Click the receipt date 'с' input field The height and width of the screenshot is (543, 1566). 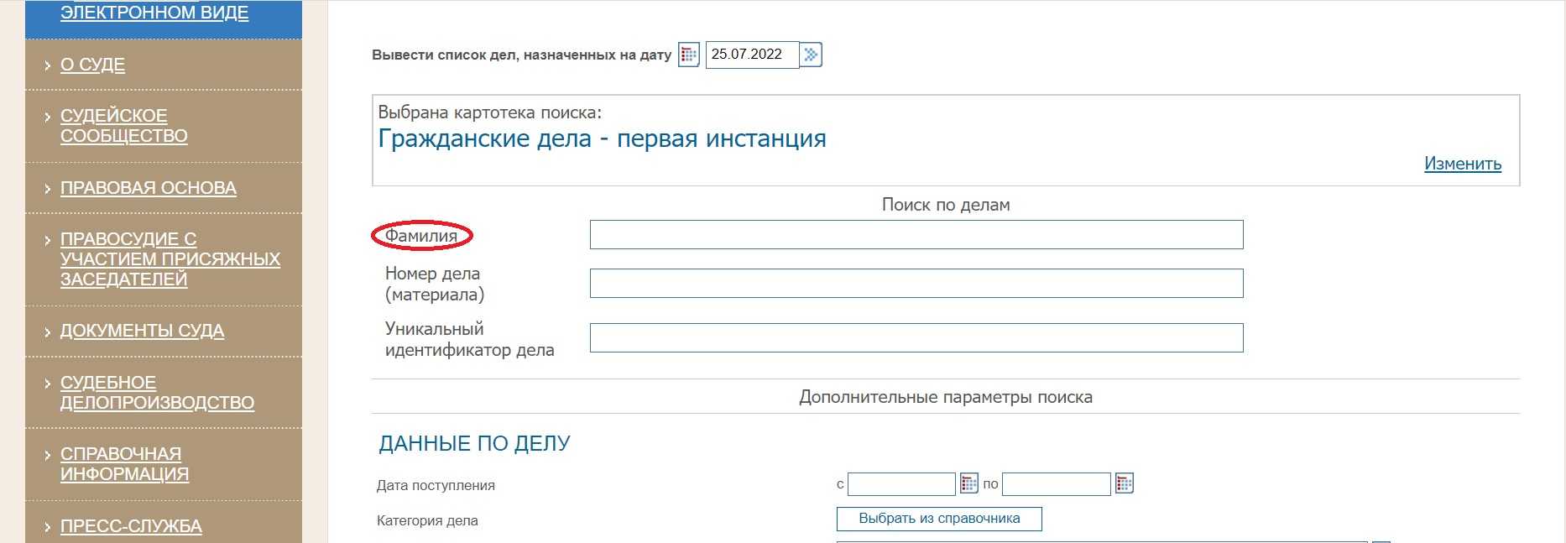point(901,484)
